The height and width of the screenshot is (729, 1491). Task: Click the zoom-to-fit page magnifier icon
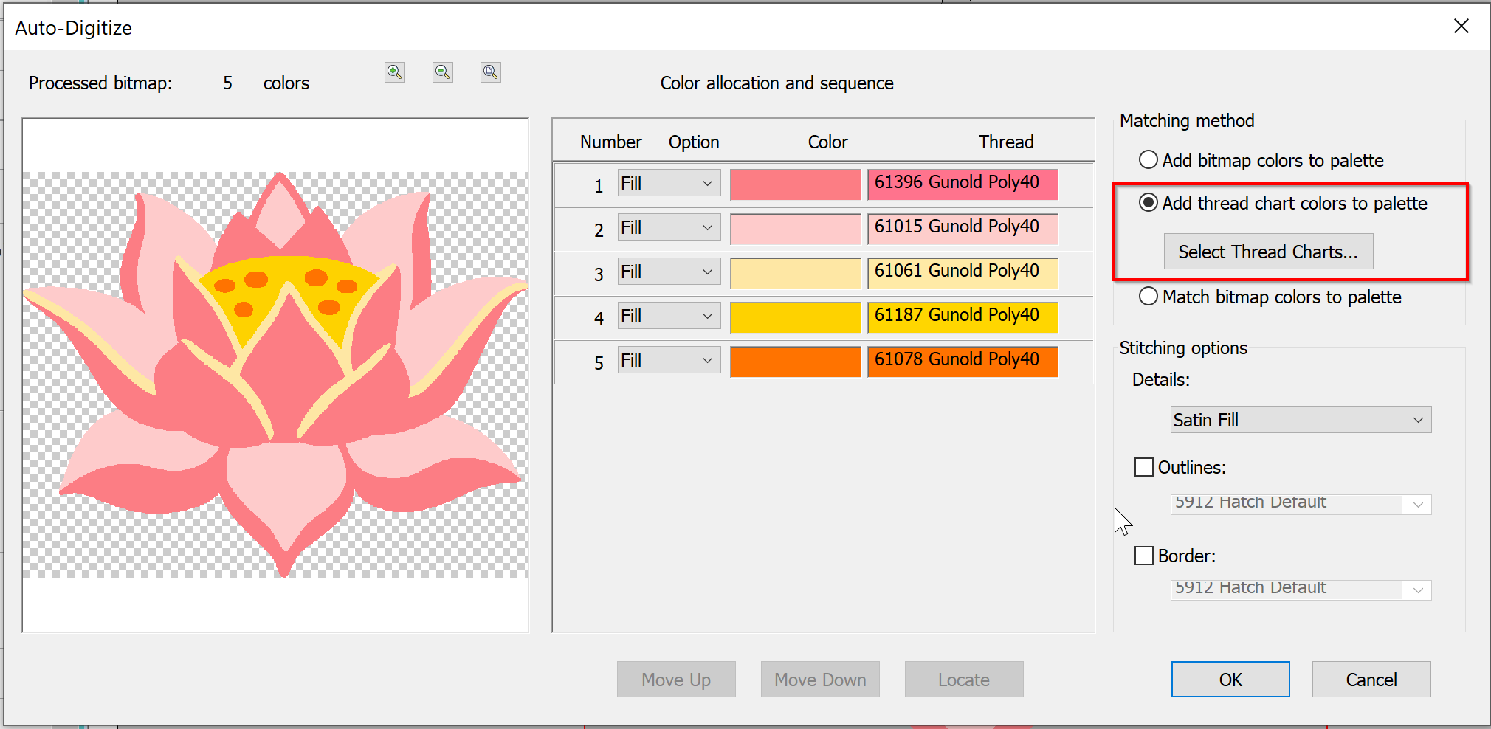pos(491,72)
